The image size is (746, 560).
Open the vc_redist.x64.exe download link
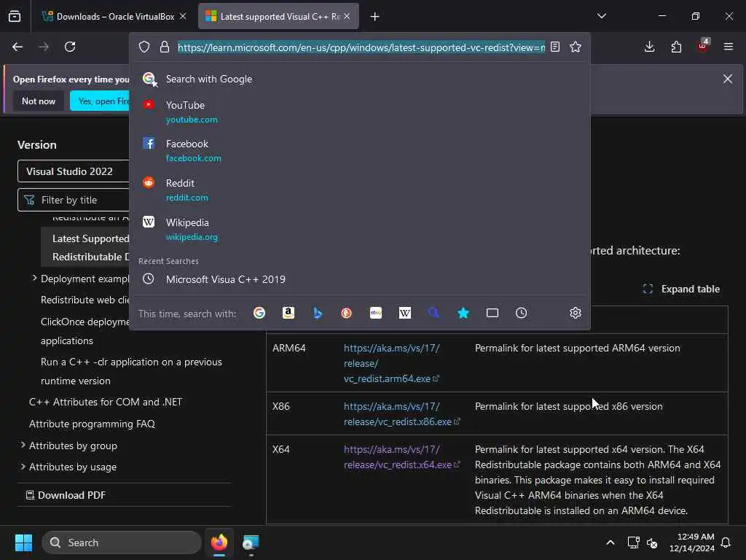(x=401, y=456)
